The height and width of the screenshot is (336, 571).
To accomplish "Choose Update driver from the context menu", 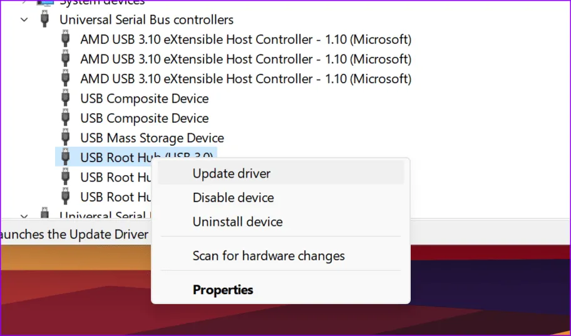I will (x=231, y=173).
